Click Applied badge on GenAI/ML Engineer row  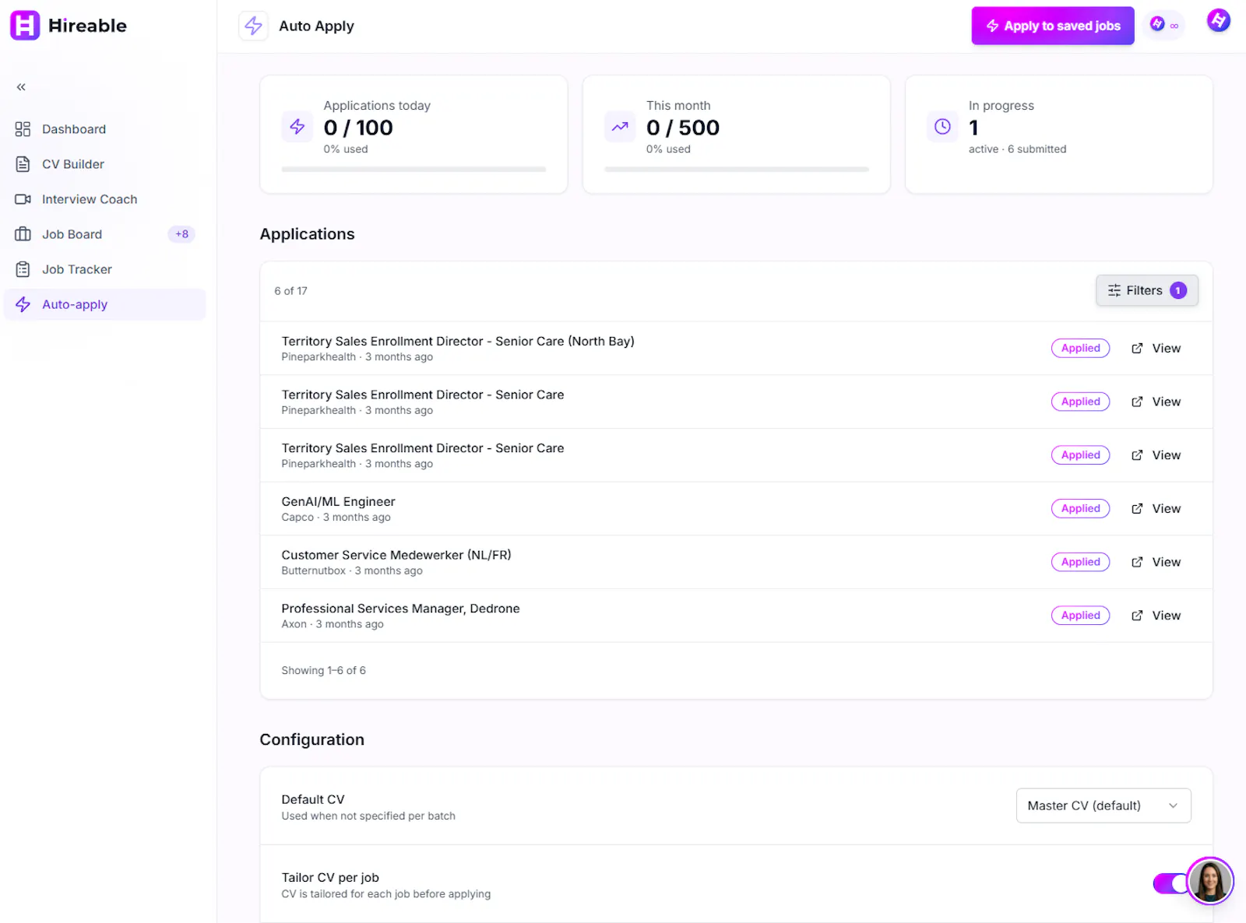tap(1080, 509)
